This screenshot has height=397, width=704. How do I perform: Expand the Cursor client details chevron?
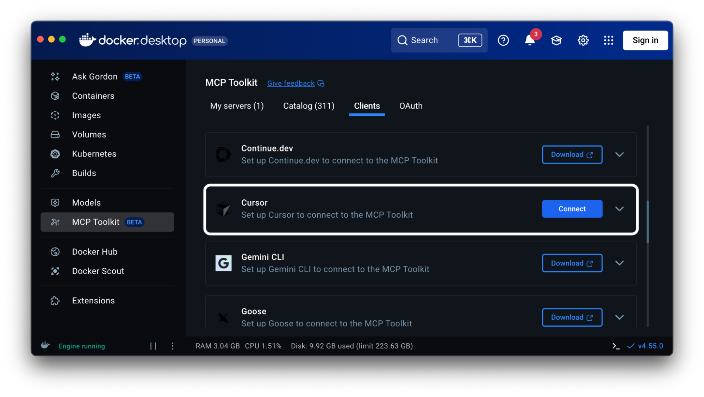619,209
